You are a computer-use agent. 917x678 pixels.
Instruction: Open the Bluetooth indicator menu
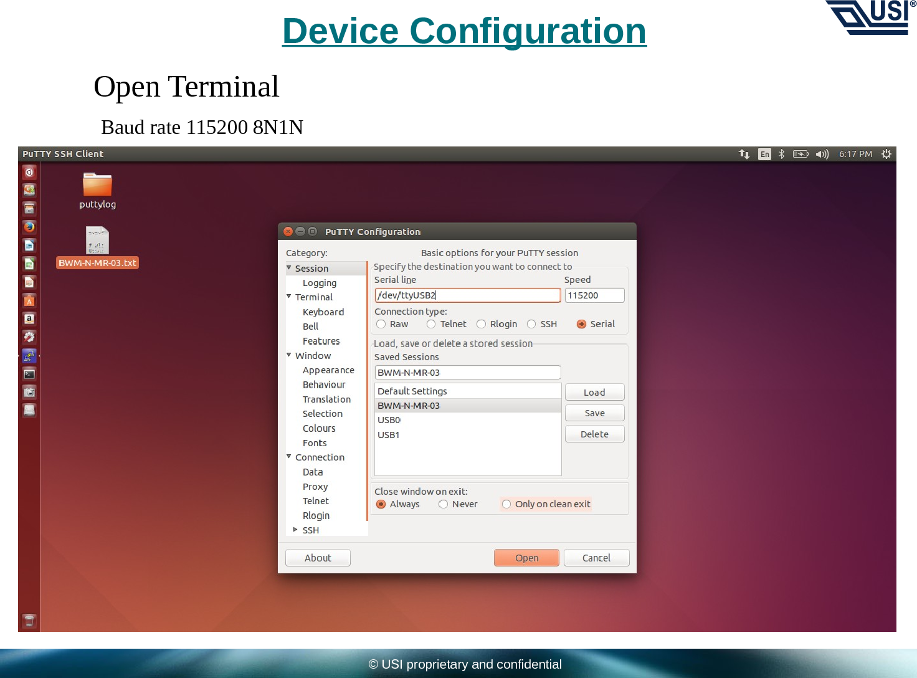[x=781, y=154]
